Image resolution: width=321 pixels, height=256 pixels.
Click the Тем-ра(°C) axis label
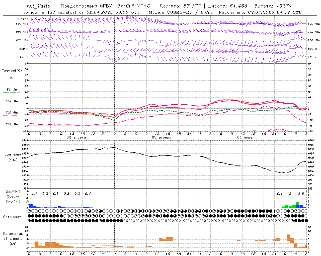(x=12, y=70)
